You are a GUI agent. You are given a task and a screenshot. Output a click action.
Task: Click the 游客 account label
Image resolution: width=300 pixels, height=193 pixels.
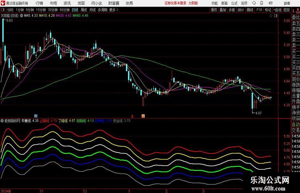[287, 3]
